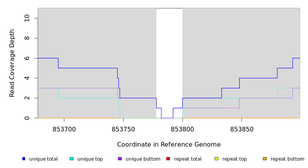This screenshot has width=308, height=168.
Task: Click the white unshaded gap in the plot
Action: pyautogui.click(x=169, y=58)
